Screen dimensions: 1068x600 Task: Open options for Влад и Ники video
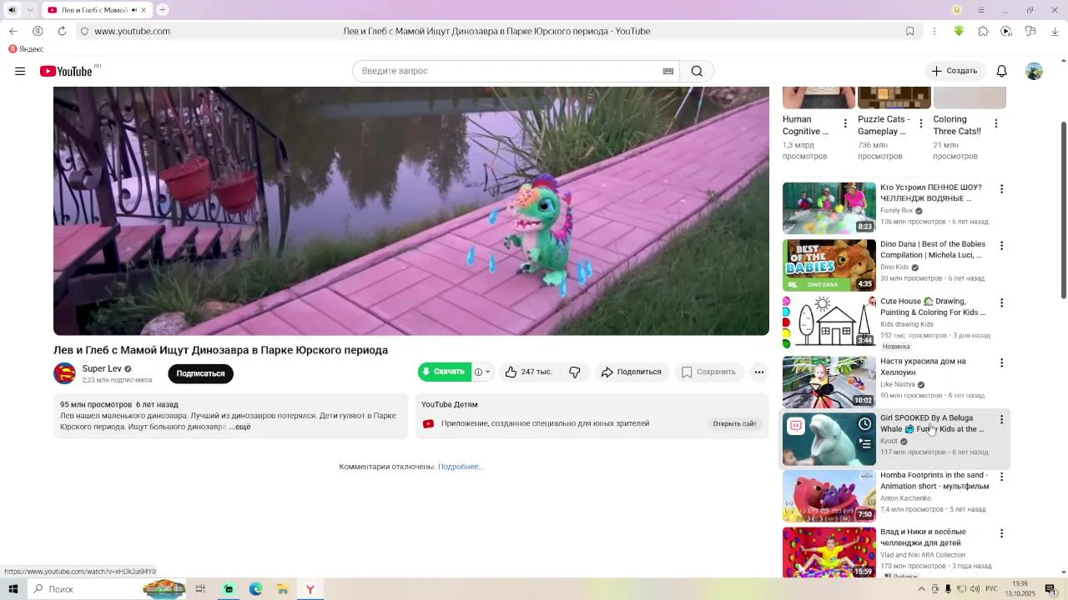tap(1001, 533)
